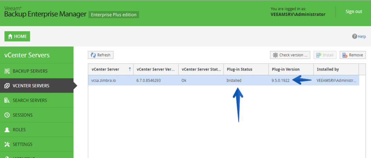
Task: Sort by Plug-in Status column header
Action: 246,69
